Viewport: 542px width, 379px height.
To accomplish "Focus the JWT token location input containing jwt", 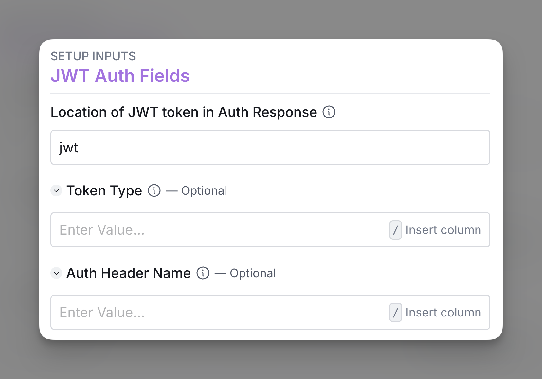I will 270,147.
